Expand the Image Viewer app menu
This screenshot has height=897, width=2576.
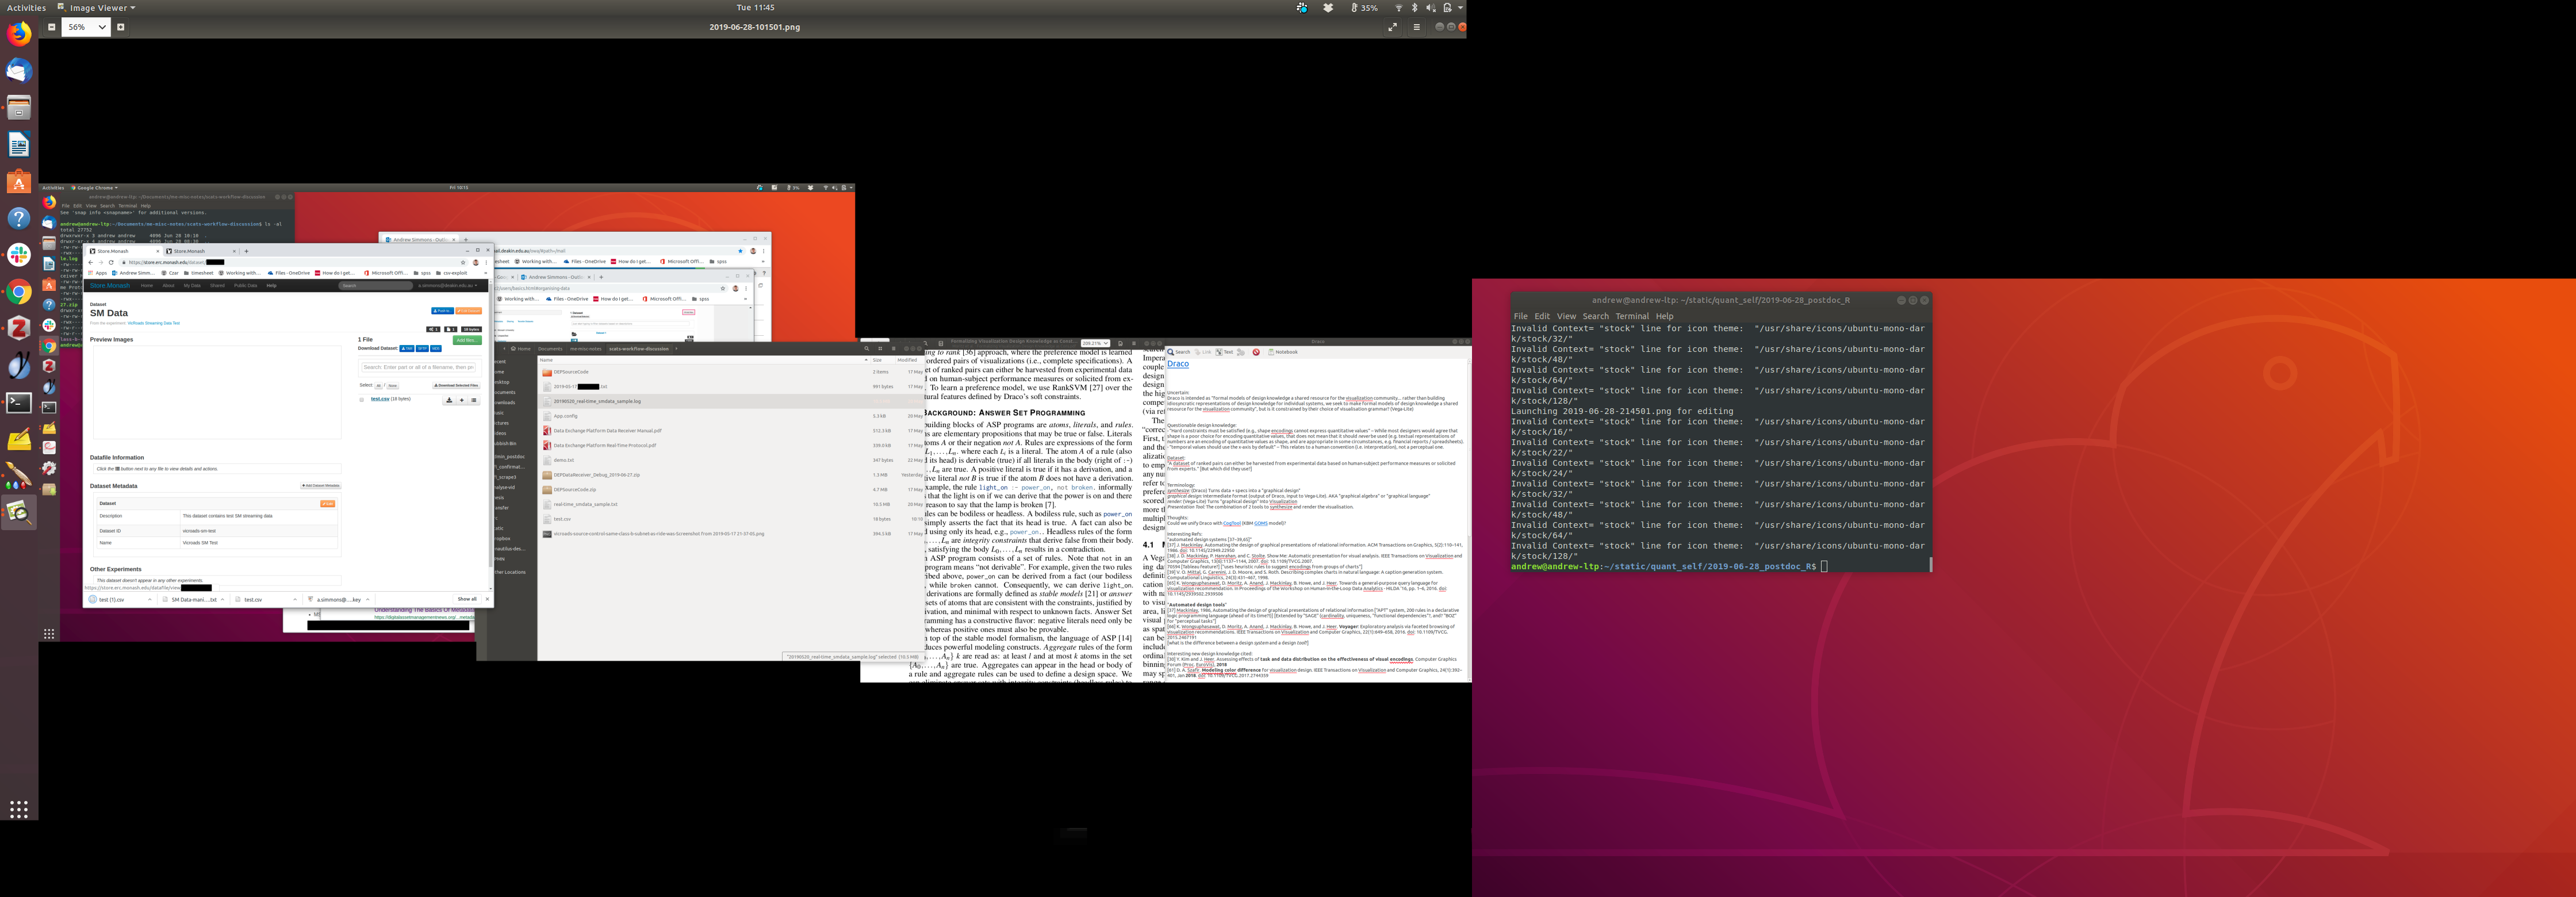[x=96, y=7]
